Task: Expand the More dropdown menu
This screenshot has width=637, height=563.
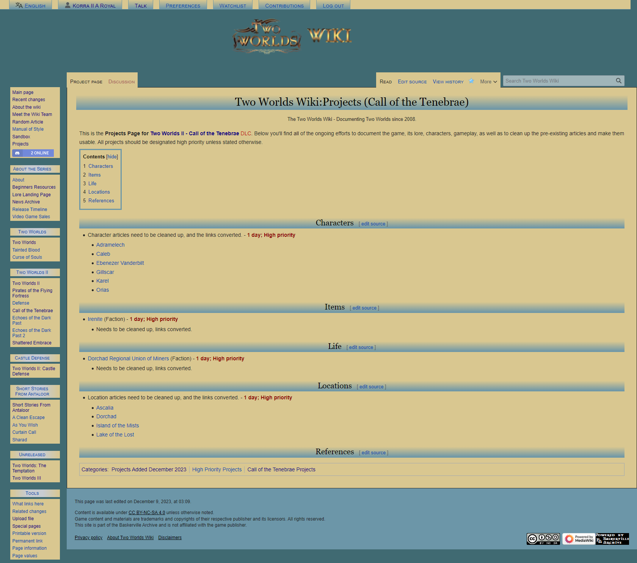Action: pos(488,82)
